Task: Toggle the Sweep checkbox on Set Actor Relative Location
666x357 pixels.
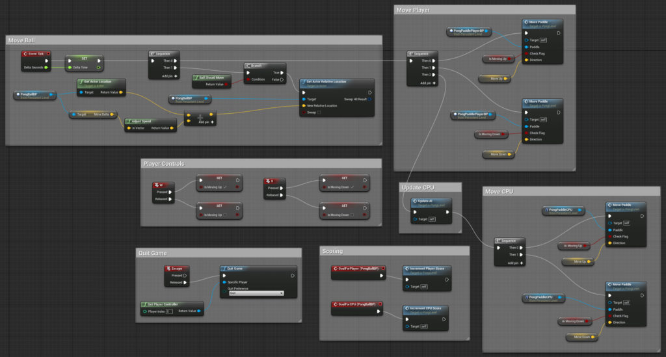Action: coord(319,112)
